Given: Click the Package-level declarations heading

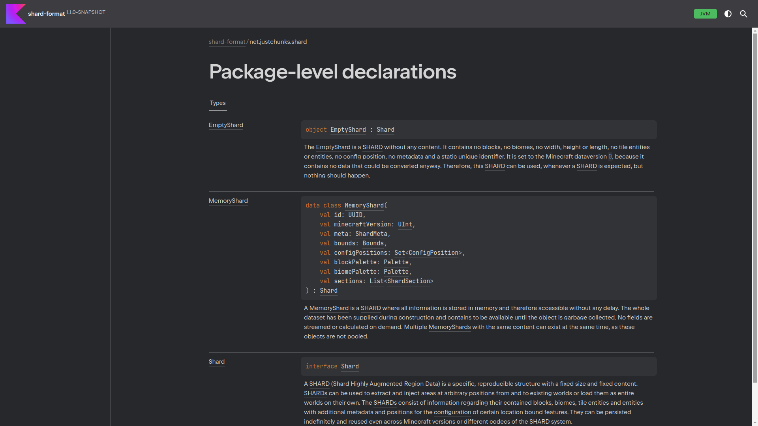Looking at the screenshot, I should click(x=332, y=72).
